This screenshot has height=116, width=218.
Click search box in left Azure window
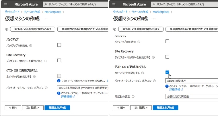[x=75, y=4]
